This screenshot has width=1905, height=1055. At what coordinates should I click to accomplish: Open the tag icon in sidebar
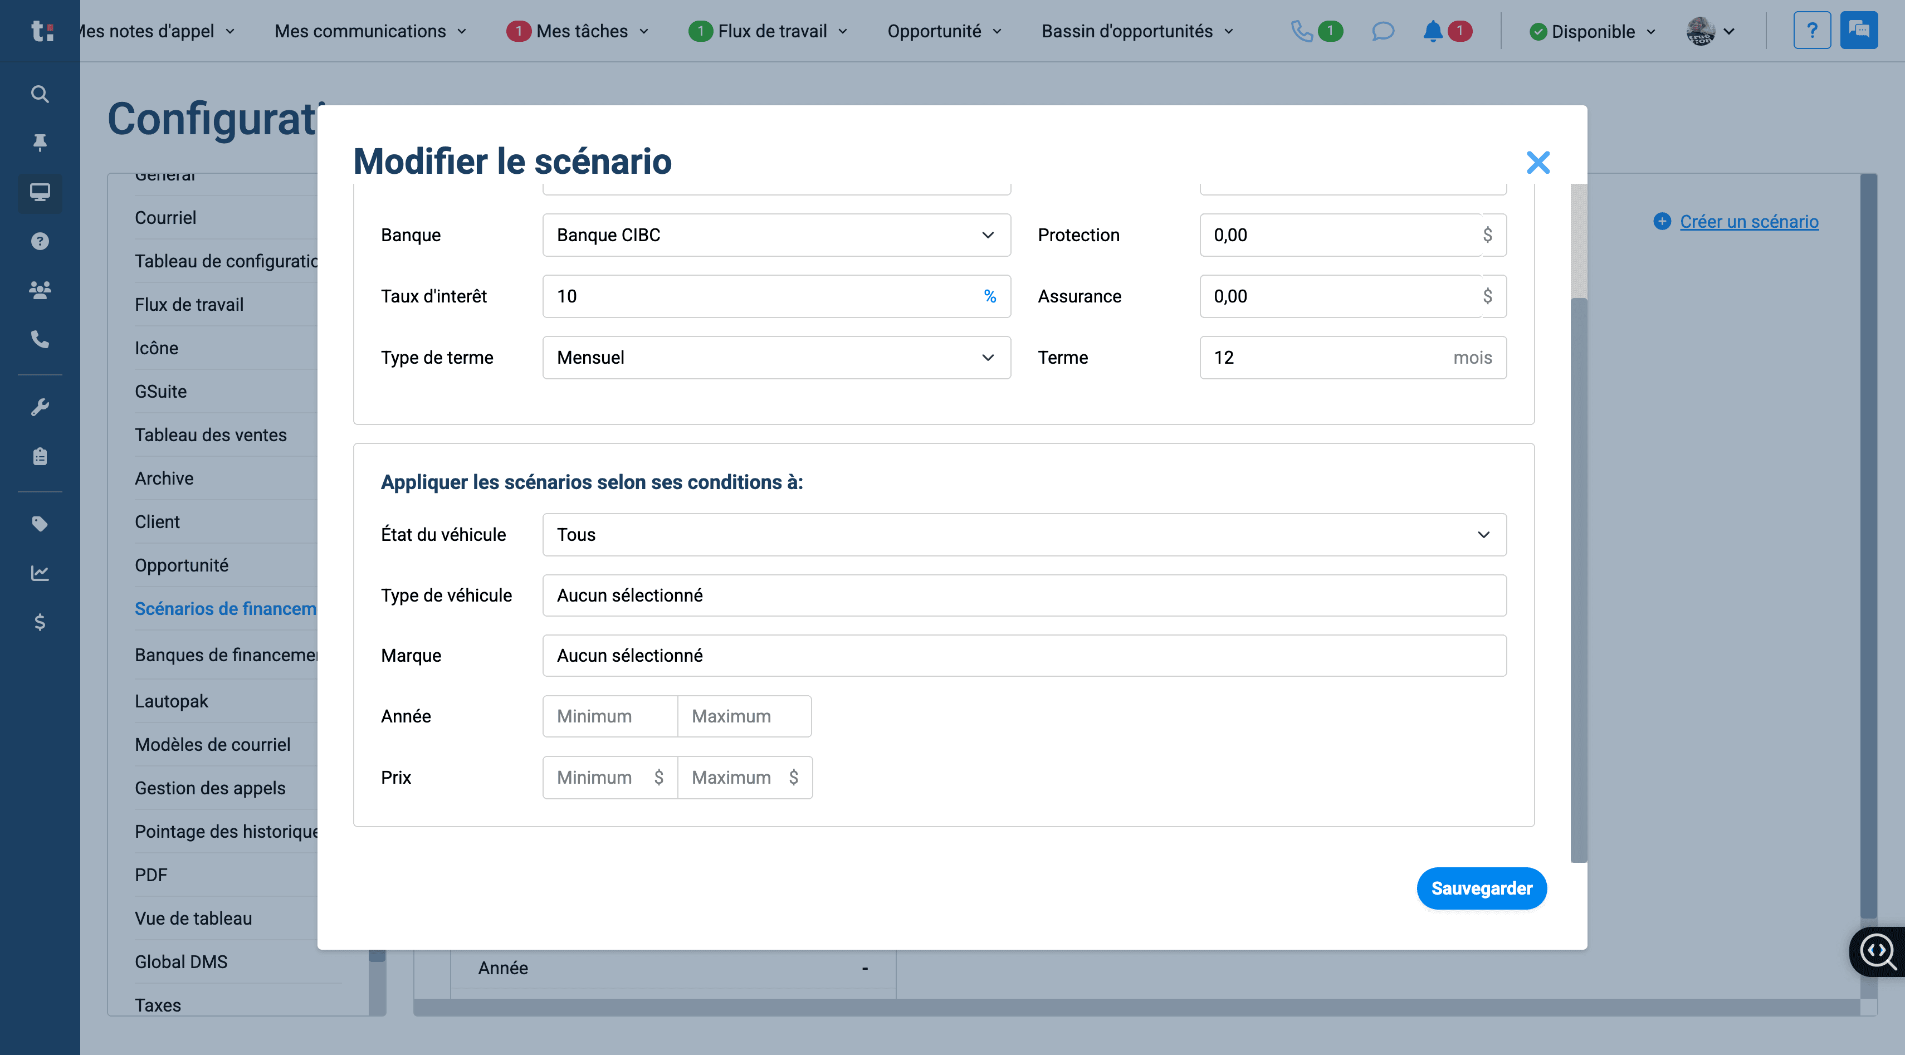pos(40,524)
